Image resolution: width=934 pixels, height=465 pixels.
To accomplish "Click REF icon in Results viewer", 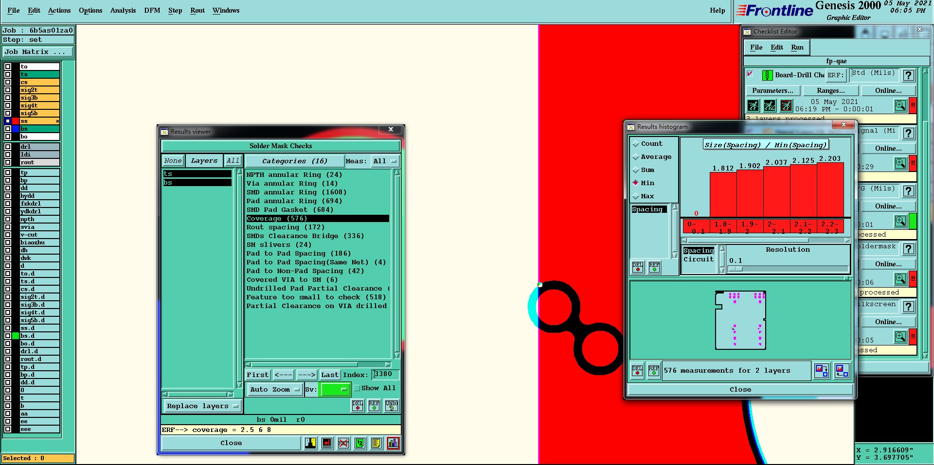I will [374, 406].
